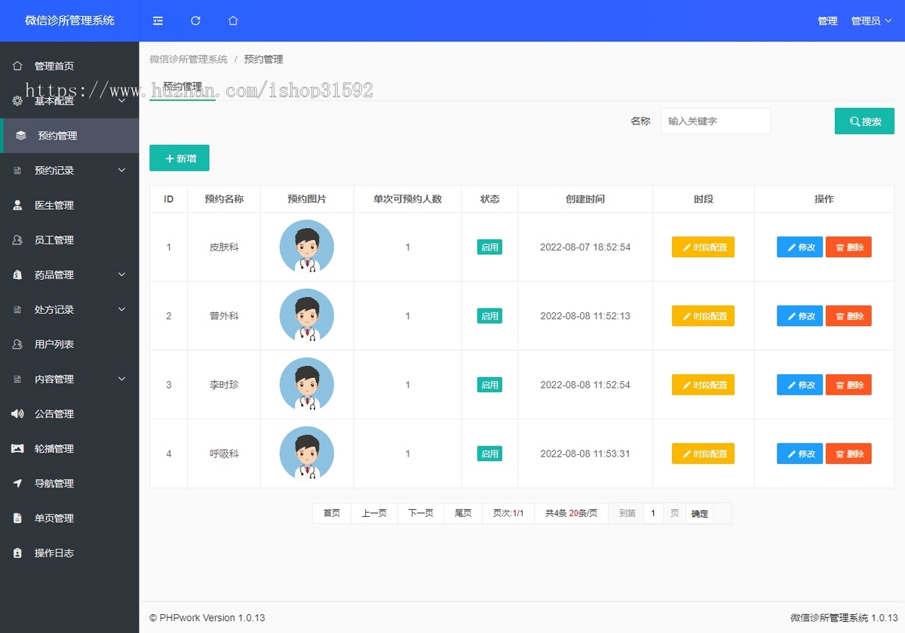The height and width of the screenshot is (633, 905).
Task: Click the refresh icon in top bar
Action: pos(195,21)
